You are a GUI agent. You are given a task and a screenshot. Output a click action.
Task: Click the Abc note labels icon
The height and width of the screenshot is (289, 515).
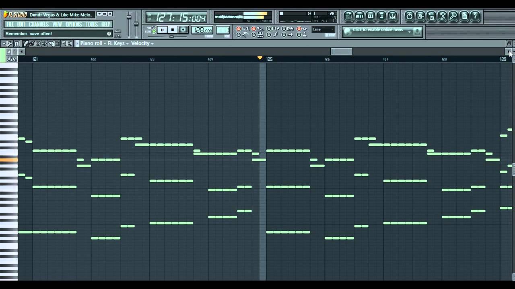(12, 59)
